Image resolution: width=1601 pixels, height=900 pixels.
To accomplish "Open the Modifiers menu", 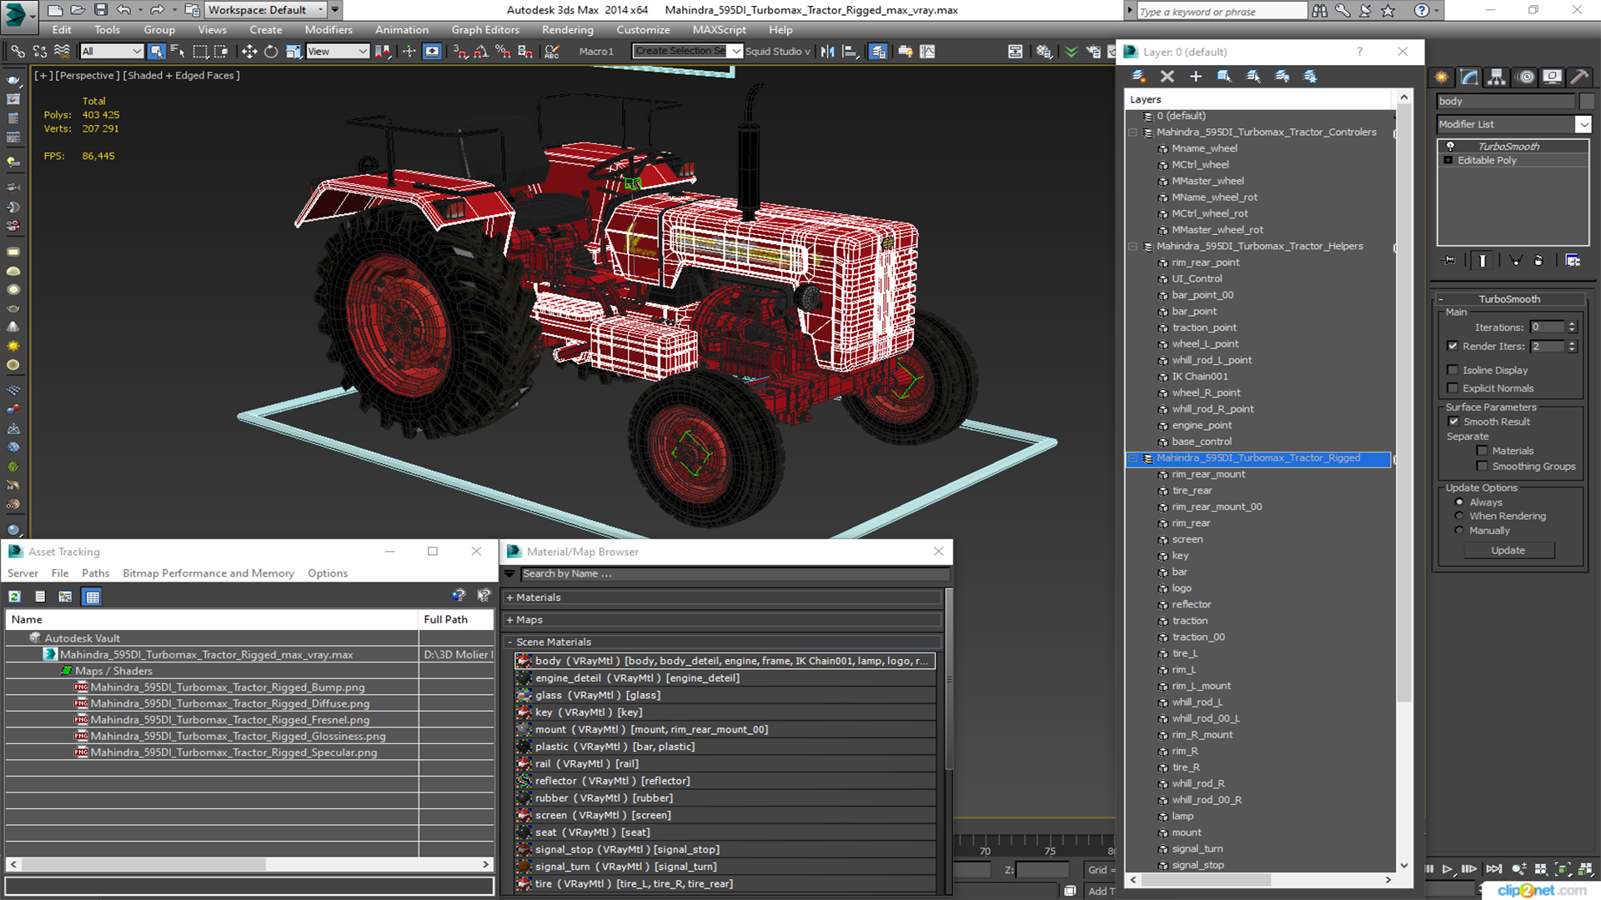I will [x=329, y=30].
